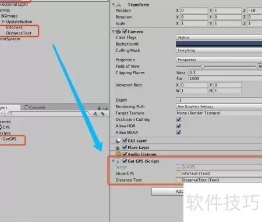
Task: Click the Field of View slider handle
Action: [203, 67]
